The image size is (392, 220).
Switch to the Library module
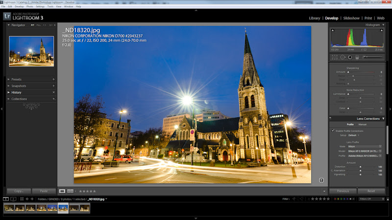tap(314, 18)
